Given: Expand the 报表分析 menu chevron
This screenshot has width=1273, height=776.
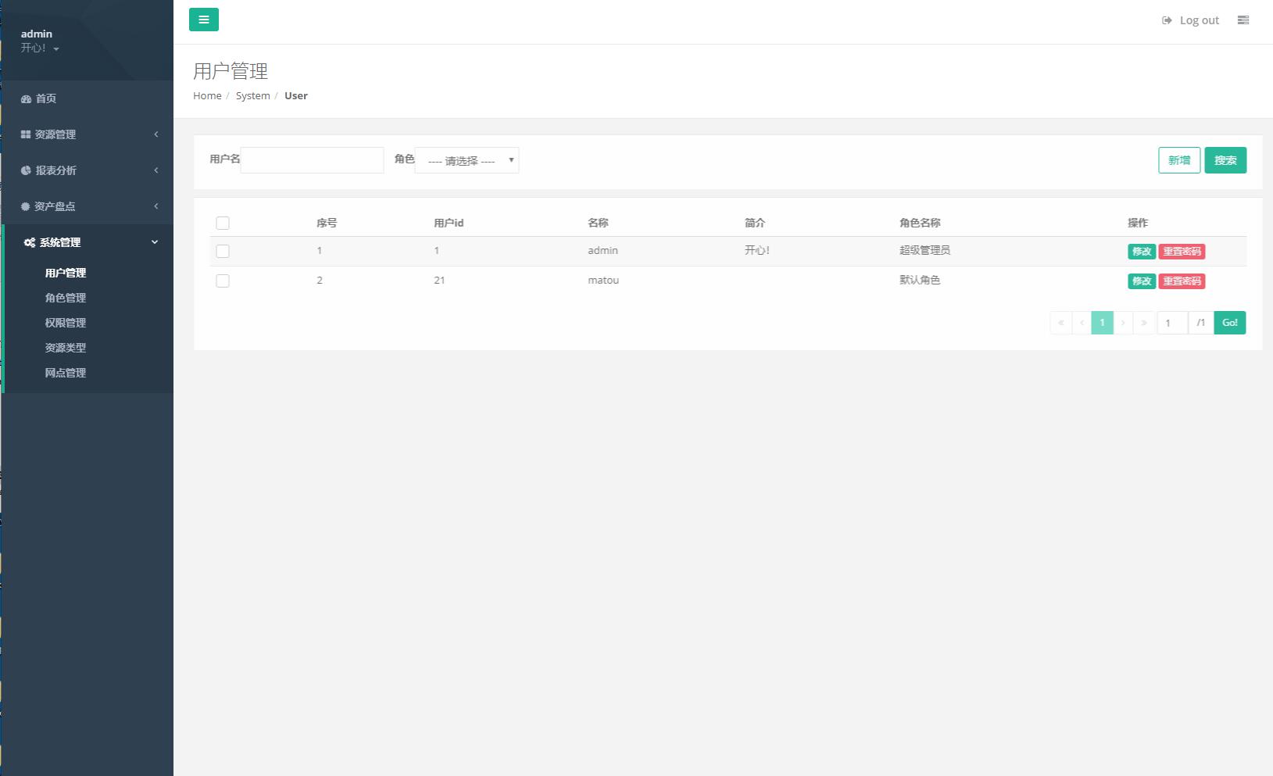Looking at the screenshot, I should click(x=156, y=170).
